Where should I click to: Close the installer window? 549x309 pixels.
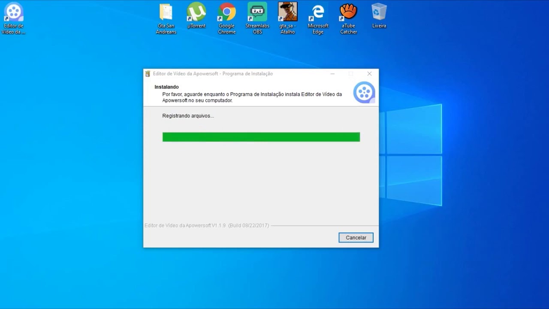coord(369,74)
